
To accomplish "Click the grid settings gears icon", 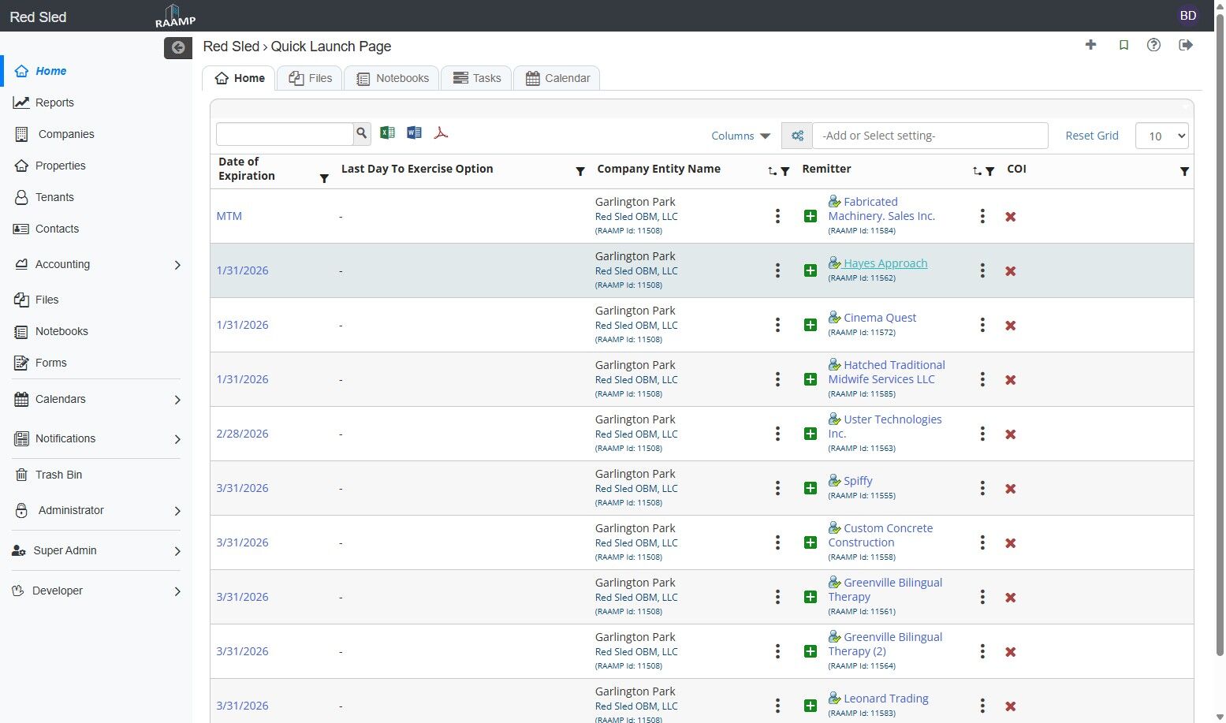I will coord(797,136).
